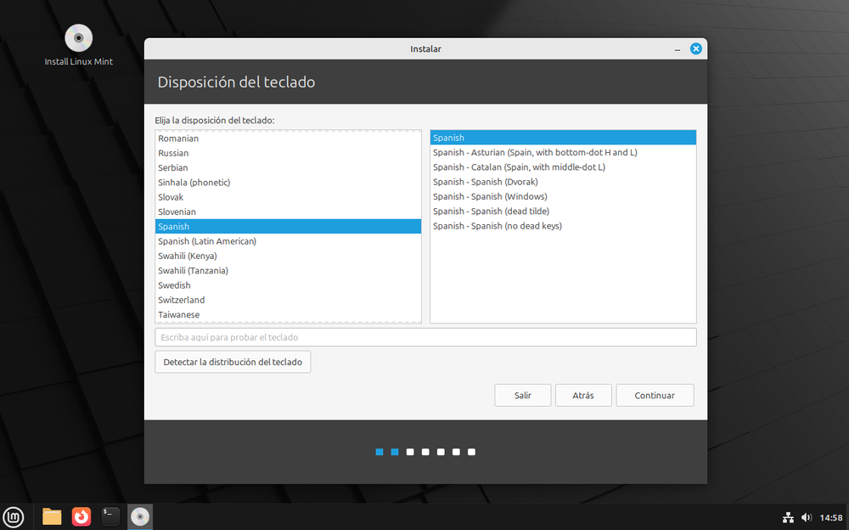This screenshot has height=530, width=849.
Task: Select Russian in the language list
Action: (173, 152)
